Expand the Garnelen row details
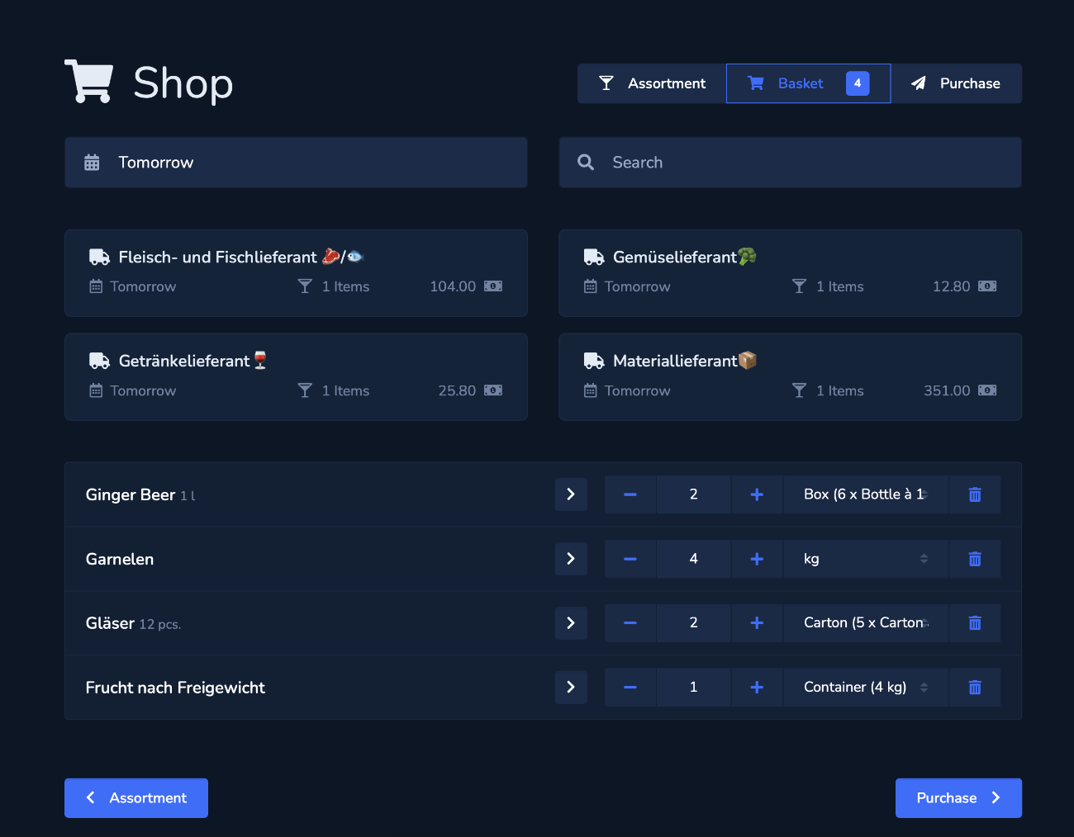Image resolution: width=1074 pixels, height=837 pixels. 571,559
